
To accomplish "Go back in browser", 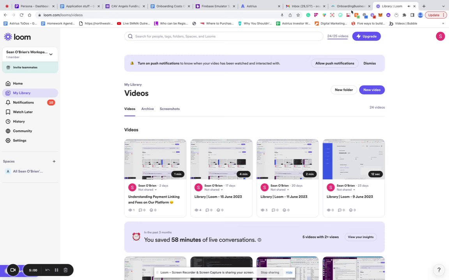I will pos(5,15).
